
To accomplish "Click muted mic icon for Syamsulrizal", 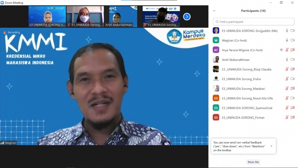I will click(287, 108).
